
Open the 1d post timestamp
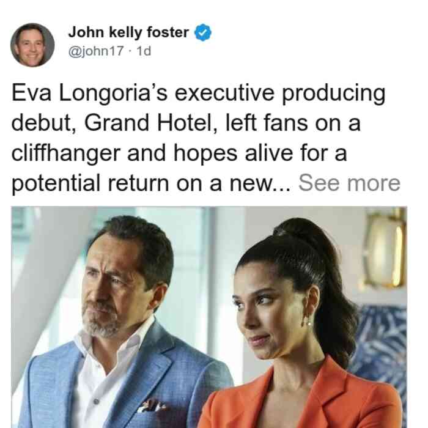point(144,51)
